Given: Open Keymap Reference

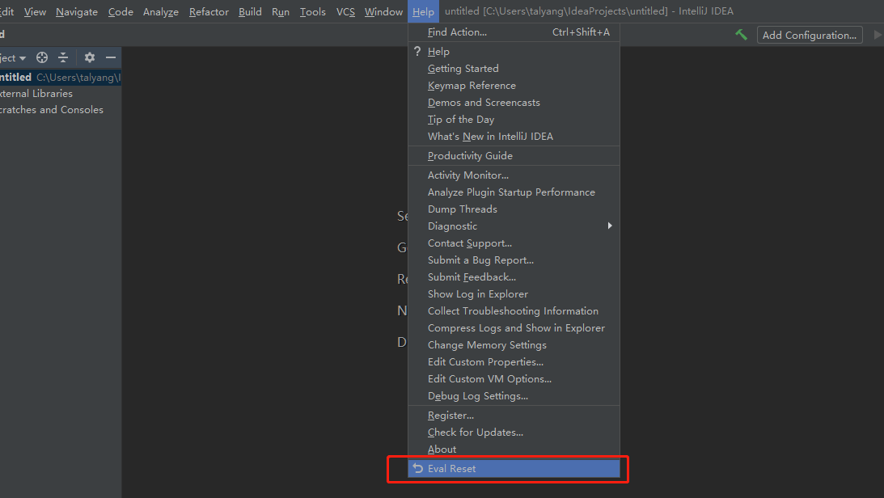Looking at the screenshot, I should click(x=514, y=85).
